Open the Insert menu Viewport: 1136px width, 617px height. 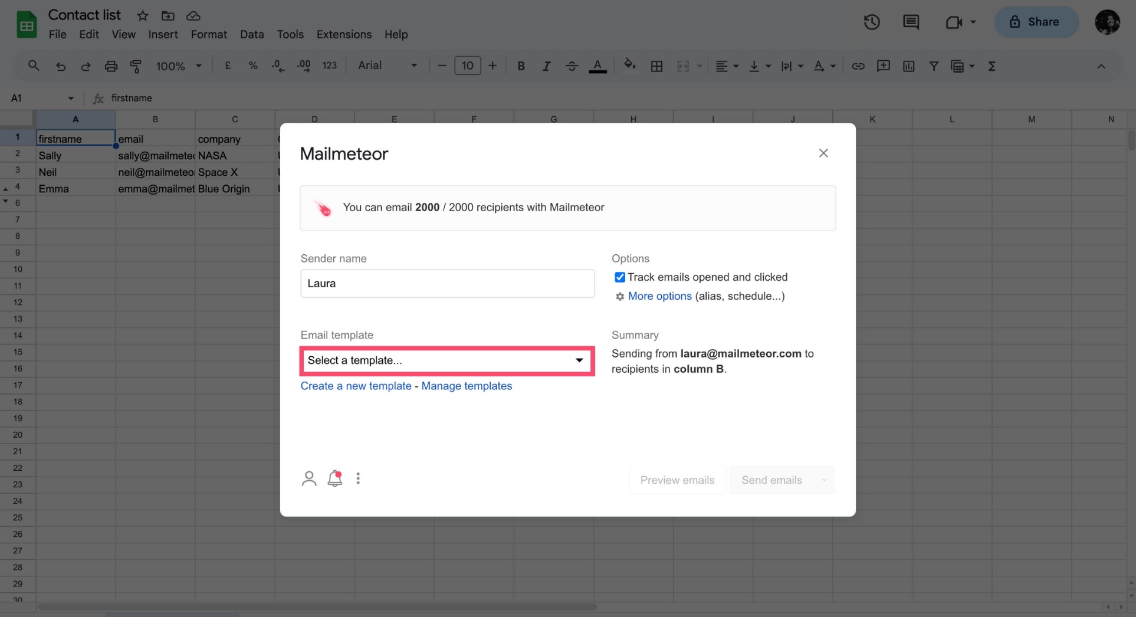(163, 34)
